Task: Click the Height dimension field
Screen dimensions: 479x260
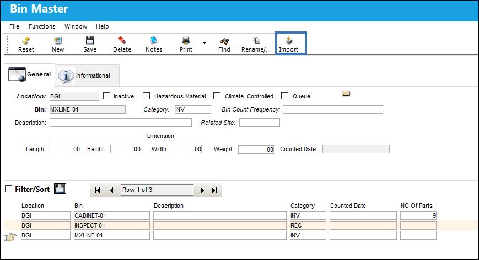Action: (126, 149)
